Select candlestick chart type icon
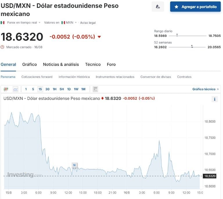The image size is (223, 199). pos(6,89)
